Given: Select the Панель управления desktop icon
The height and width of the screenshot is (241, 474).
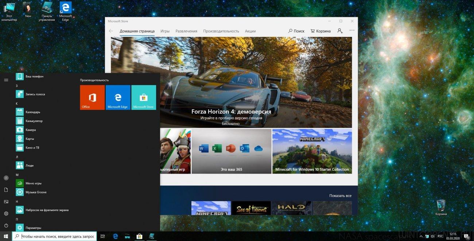Looking at the screenshot, I should click(47, 12).
